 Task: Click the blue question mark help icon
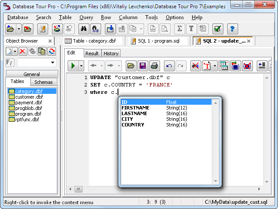point(232,29)
